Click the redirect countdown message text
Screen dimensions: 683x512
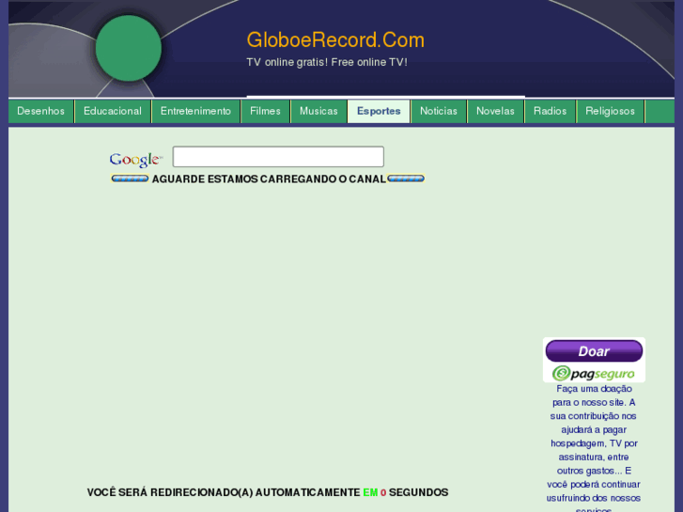pos(268,492)
